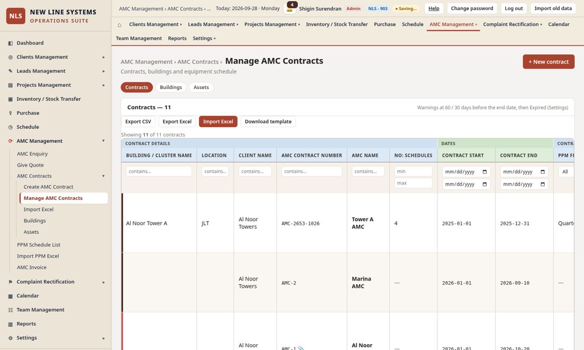Open calendar picker for second Contract End date

click(x=543, y=184)
